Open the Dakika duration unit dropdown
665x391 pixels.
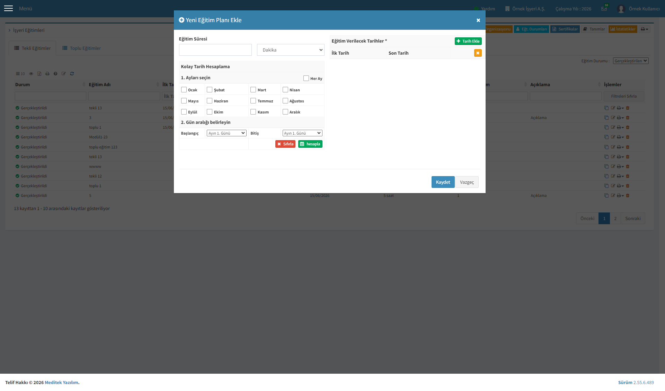click(291, 50)
